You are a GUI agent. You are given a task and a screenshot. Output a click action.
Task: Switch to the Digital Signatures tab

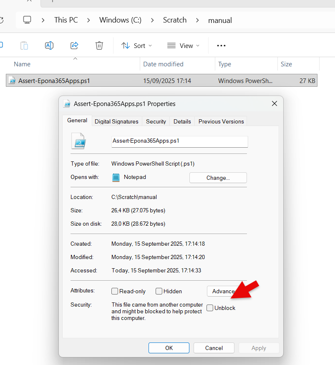coord(116,121)
